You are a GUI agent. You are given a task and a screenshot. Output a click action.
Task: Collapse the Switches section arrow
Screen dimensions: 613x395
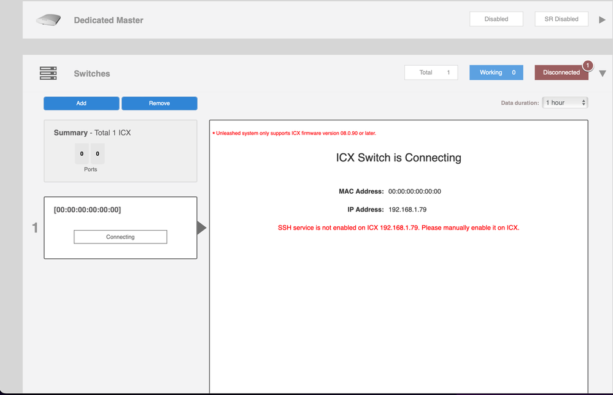[602, 74]
